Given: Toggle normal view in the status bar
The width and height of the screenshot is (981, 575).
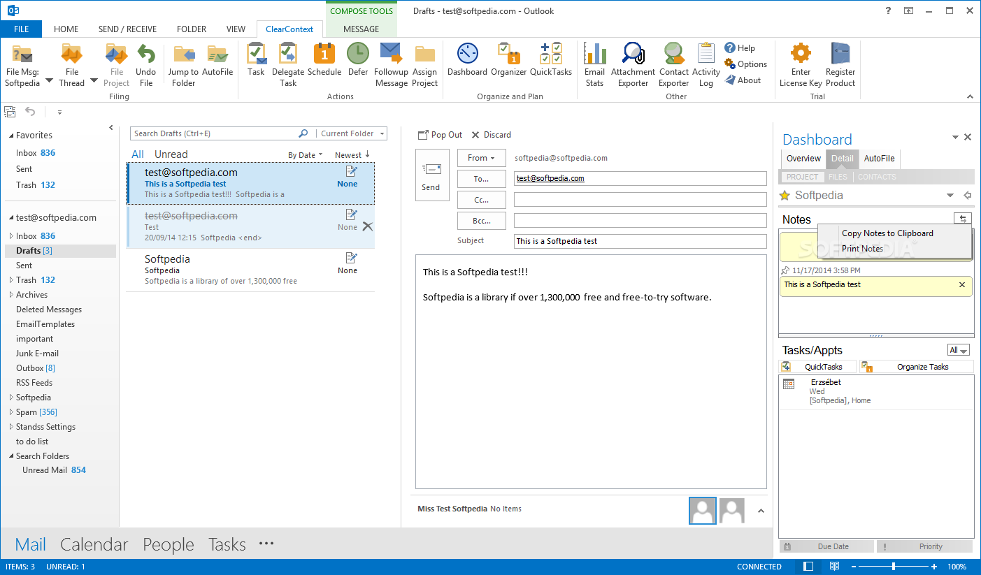Looking at the screenshot, I should [808, 567].
